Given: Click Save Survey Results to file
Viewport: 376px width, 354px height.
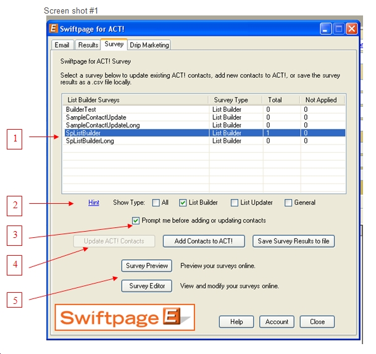Looking at the screenshot, I should [x=293, y=241].
